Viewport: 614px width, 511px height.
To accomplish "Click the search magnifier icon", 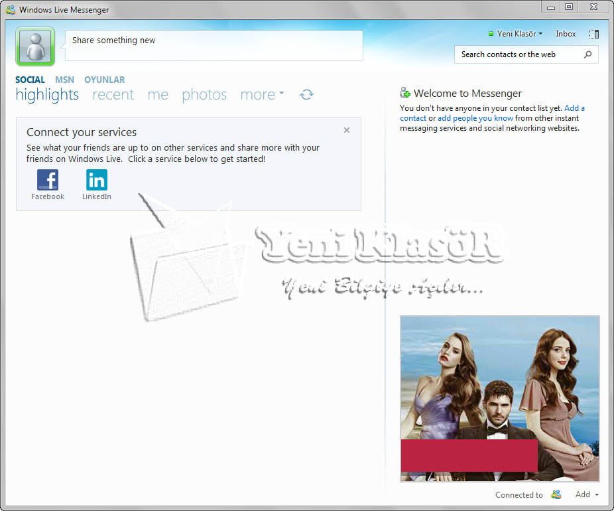I will (587, 54).
